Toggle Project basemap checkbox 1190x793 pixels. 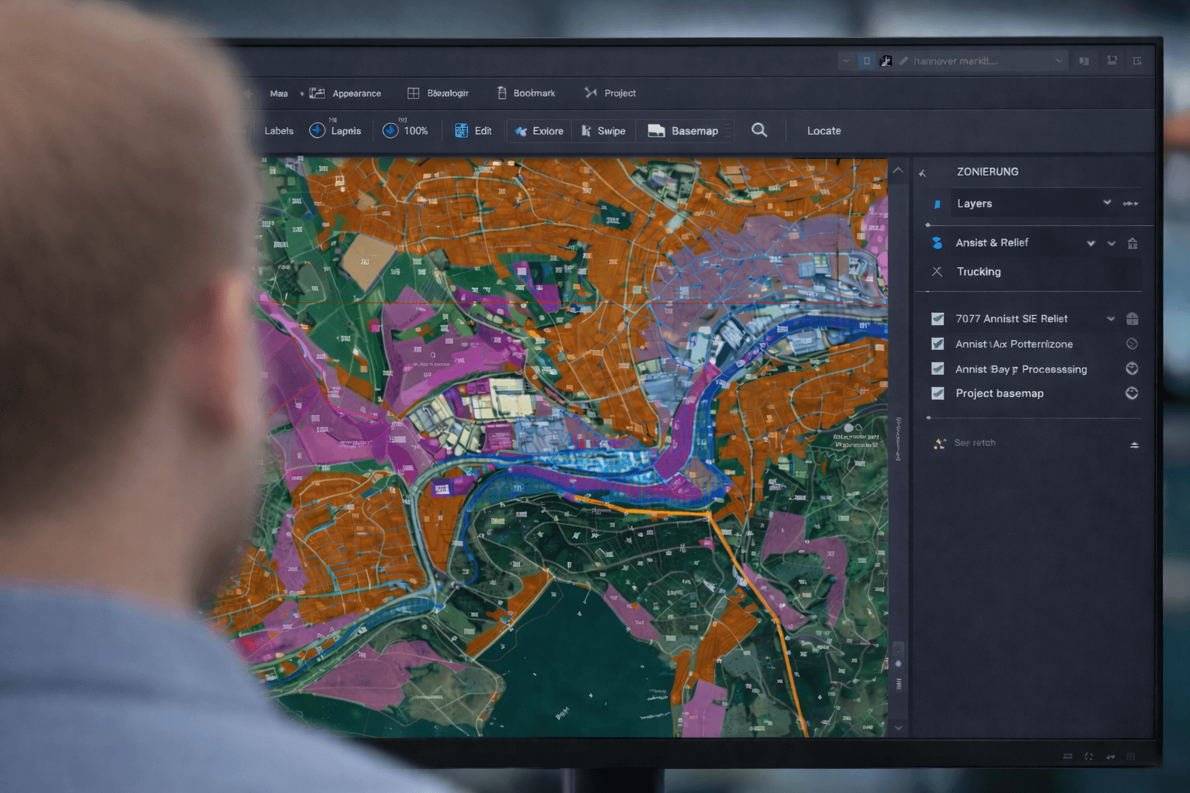(x=937, y=393)
